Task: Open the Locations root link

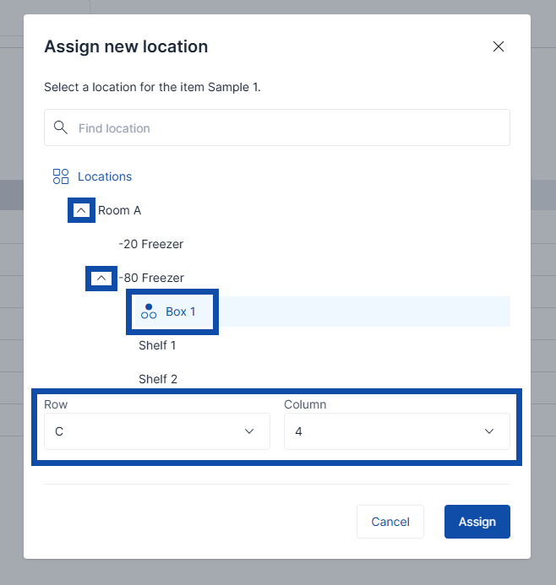Action: (x=105, y=176)
